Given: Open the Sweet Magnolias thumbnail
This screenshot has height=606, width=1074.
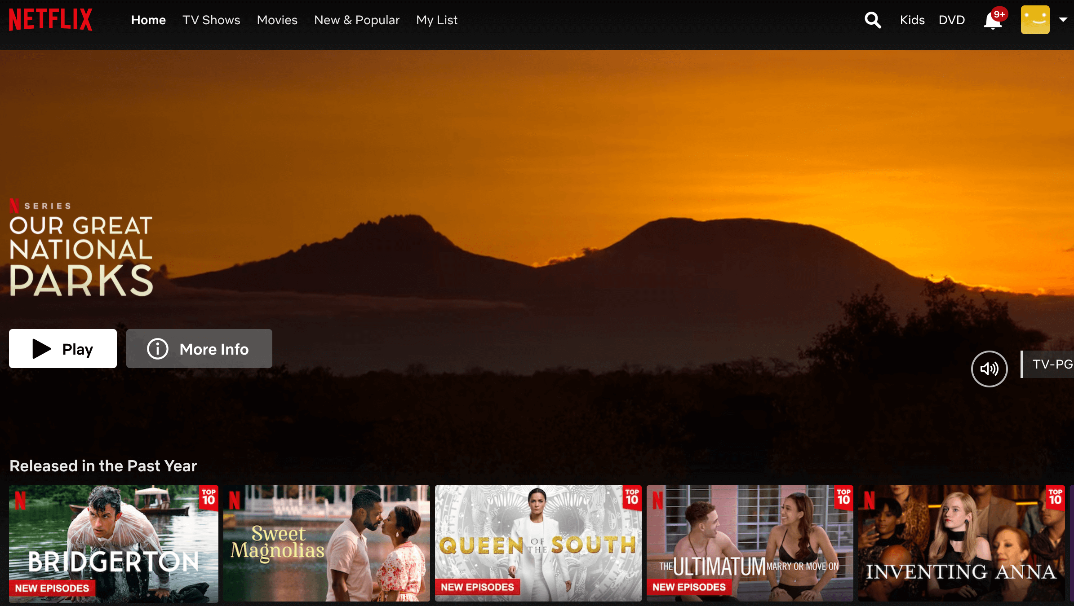Looking at the screenshot, I should coord(327,544).
